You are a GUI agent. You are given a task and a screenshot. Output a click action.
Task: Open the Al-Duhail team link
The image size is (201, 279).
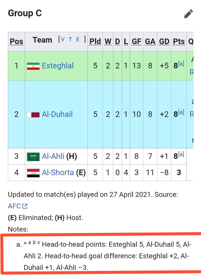[57, 114]
